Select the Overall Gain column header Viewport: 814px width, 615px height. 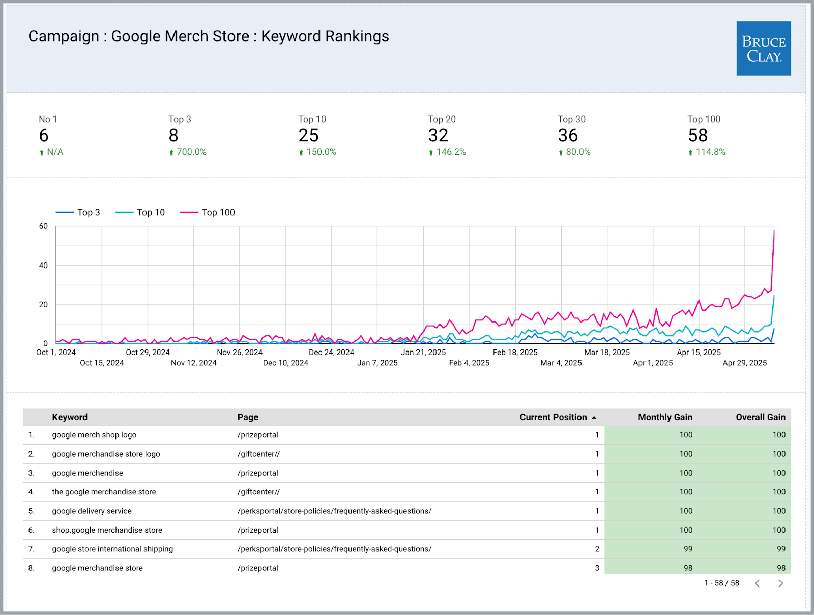click(x=760, y=417)
